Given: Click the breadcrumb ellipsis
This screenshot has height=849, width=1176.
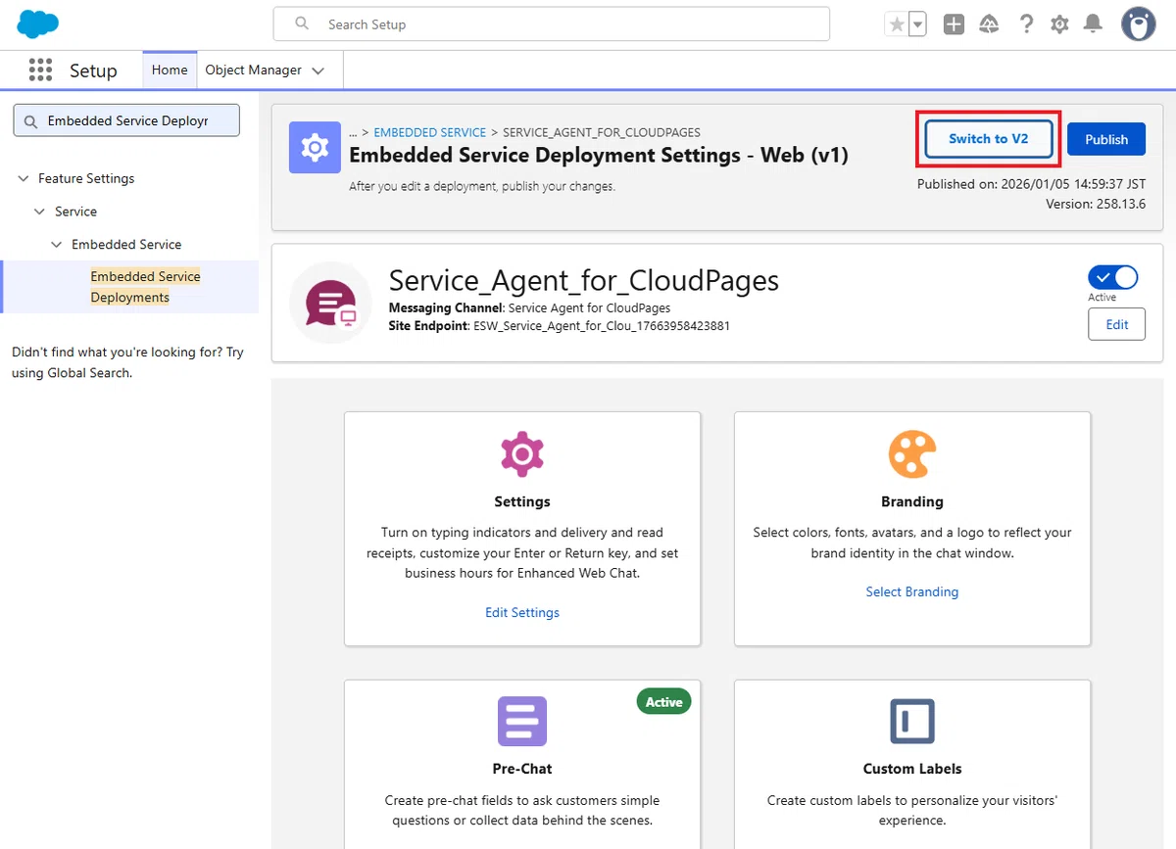Looking at the screenshot, I should 354,132.
